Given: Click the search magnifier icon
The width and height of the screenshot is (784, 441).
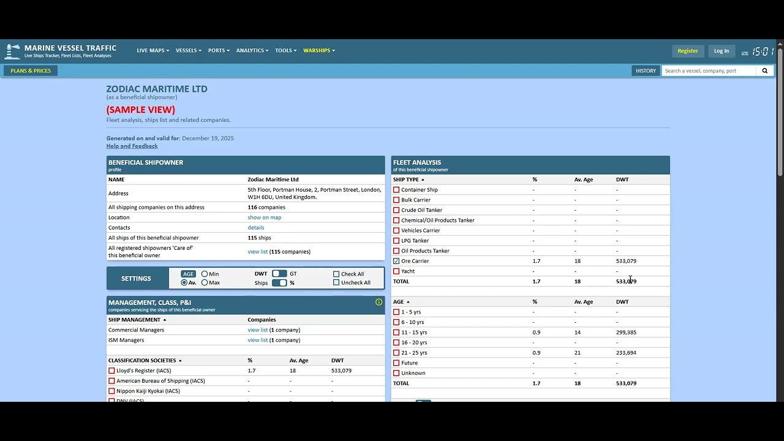Looking at the screenshot, I should (764, 70).
